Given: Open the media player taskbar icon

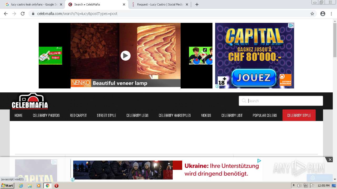Looking at the screenshot, I should [39, 186].
